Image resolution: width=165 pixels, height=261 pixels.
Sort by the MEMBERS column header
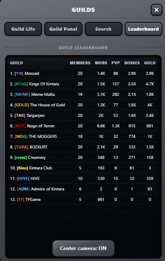tap(80, 63)
